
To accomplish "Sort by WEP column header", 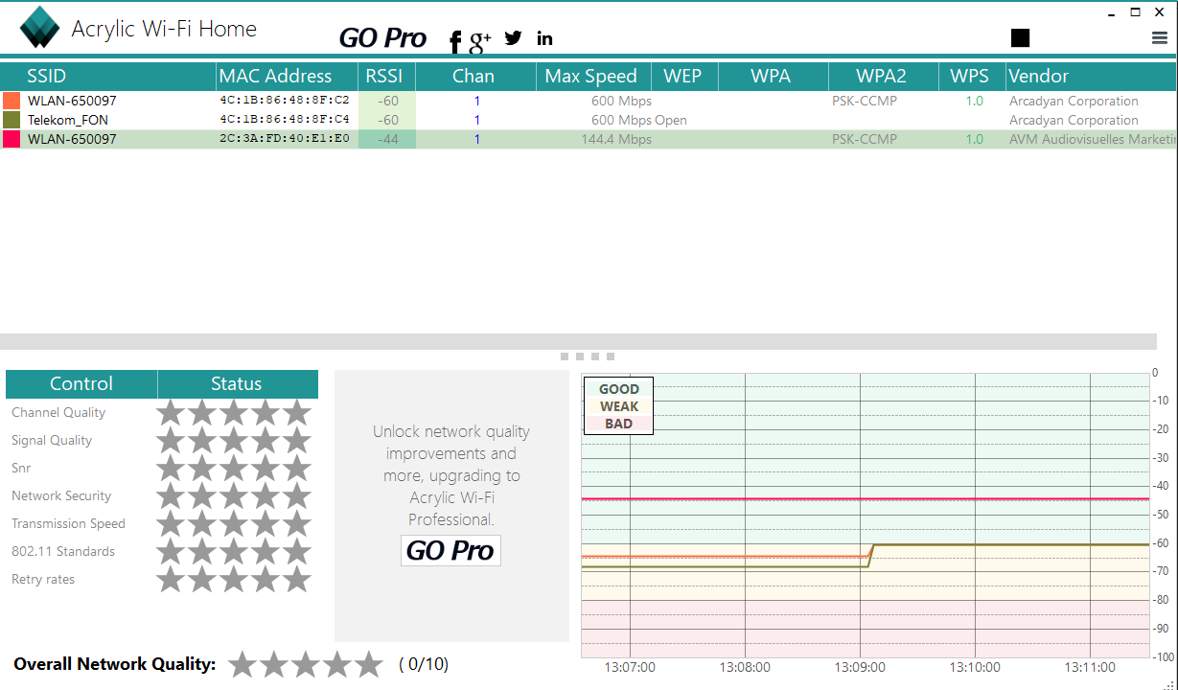I will pyautogui.click(x=684, y=77).
